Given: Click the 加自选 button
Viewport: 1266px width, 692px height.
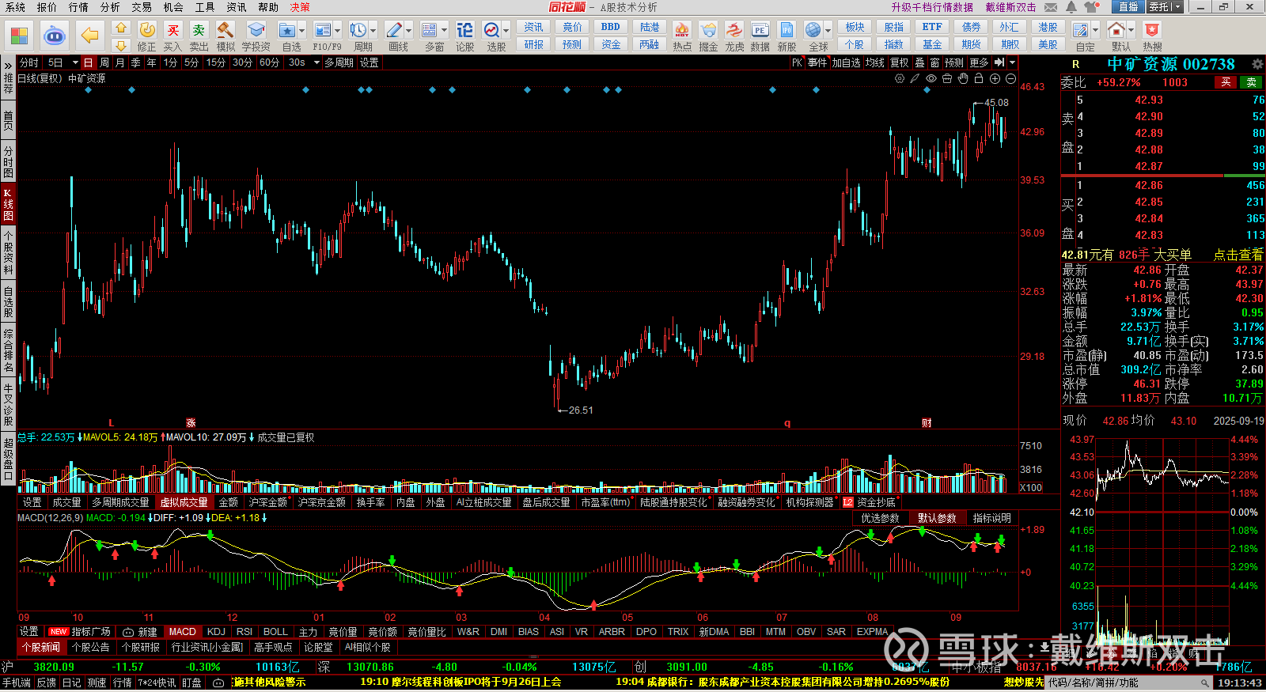Looking at the screenshot, I should pyautogui.click(x=846, y=62).
